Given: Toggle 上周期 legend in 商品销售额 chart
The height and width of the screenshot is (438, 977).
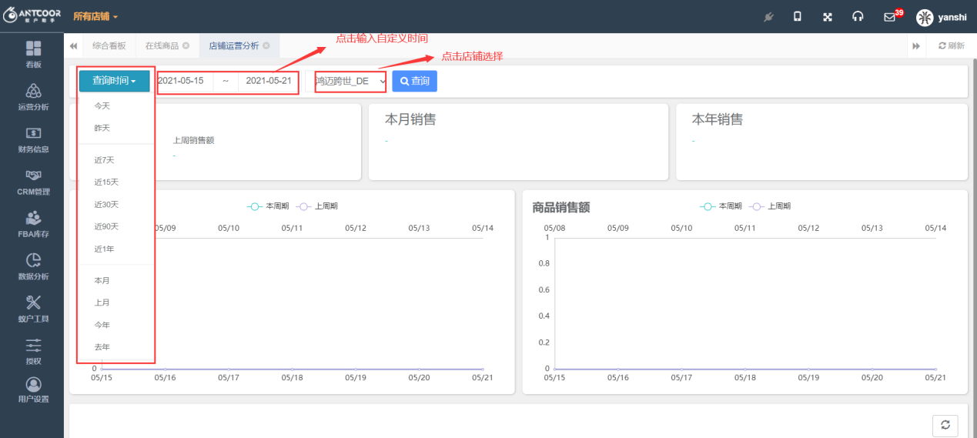Looking at the screenshot, I should pos(770,206).
